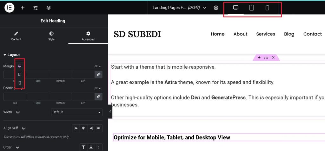
Task: Select heading 'Optimize for Mobile, Tablet, and Desktop View'
Action: 172,138
